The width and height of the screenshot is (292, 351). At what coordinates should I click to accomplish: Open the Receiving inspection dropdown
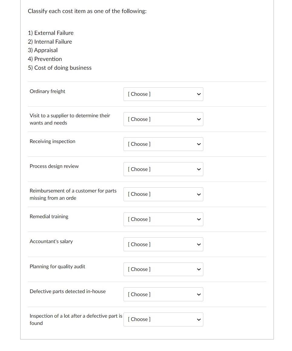(163, 144)
